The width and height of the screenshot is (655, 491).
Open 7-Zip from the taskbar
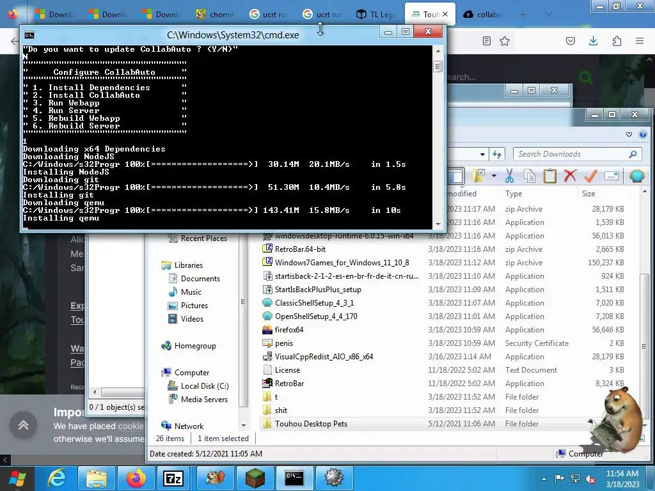174,478
